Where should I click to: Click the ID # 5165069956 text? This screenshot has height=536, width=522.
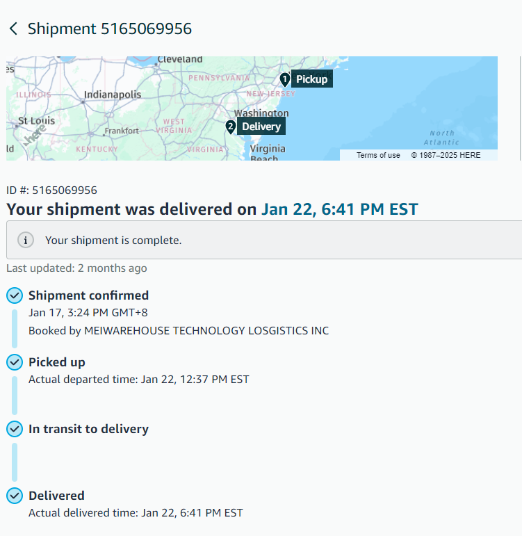click(51, 190)
